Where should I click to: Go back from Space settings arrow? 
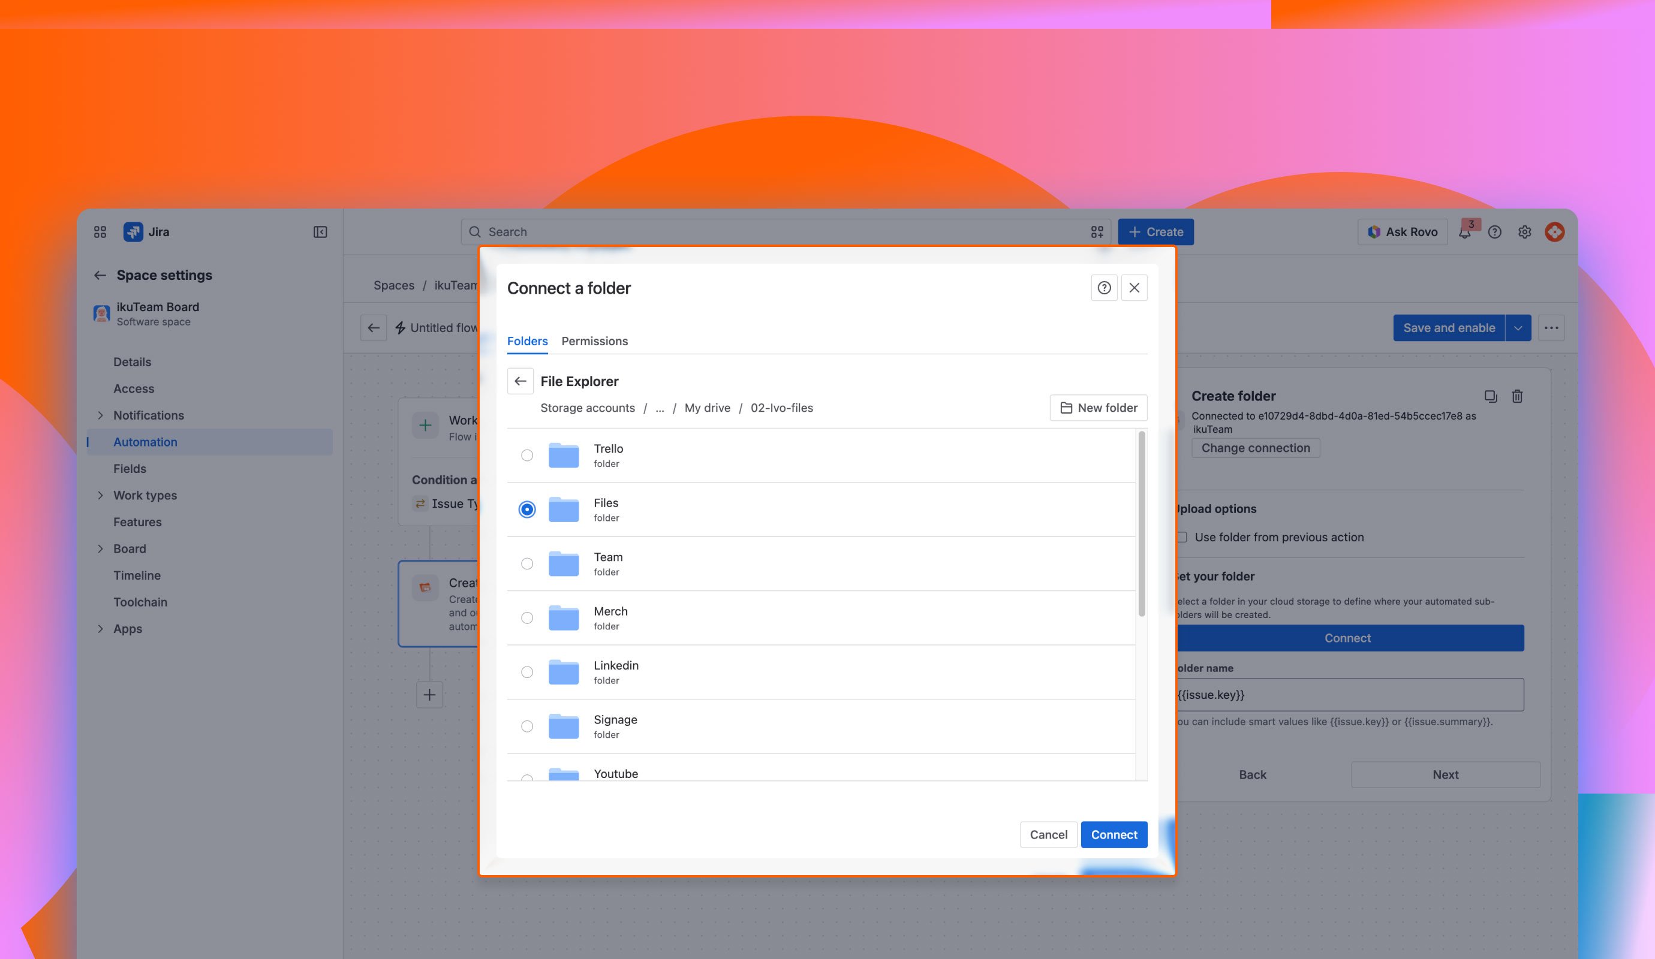click(100, 275)
